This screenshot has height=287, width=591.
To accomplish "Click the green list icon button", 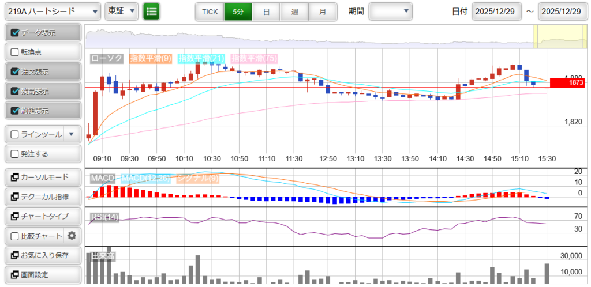I will pos(152,11).
